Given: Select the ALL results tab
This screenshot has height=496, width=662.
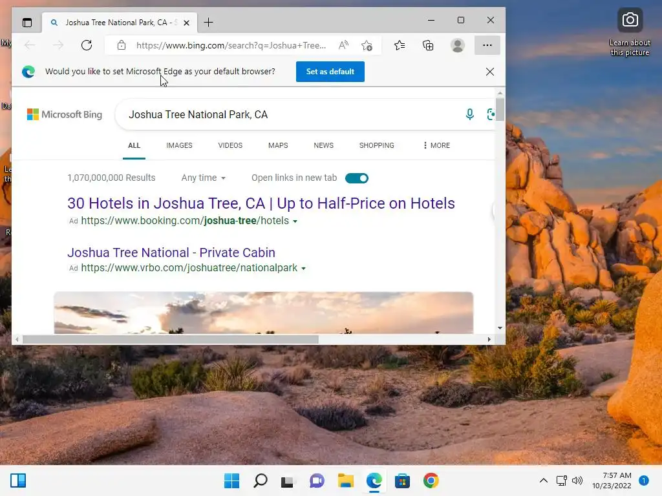Looking at the screenshot, I should (x=134, y=145).
